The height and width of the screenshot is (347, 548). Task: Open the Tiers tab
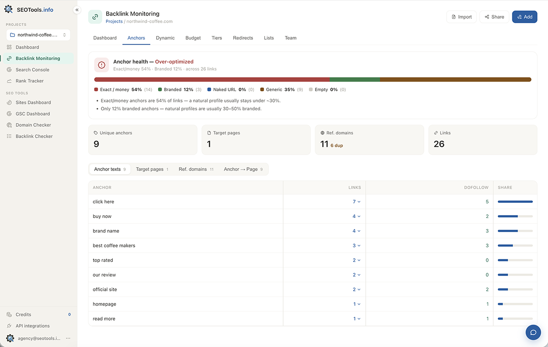pos(217,38)
